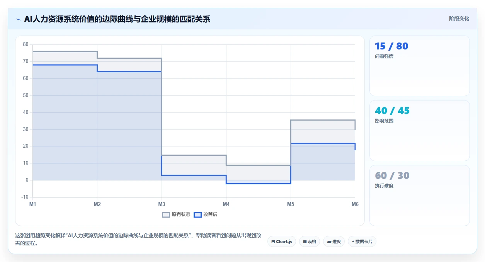
Task: Open the 影响范围 card showing 40 / 45
Action: click(420, 131)
